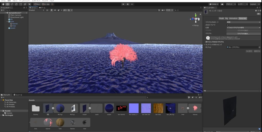This screenshot has width=262, height=132.
Task: Click the Project panel search field
Action: point(166,97)
